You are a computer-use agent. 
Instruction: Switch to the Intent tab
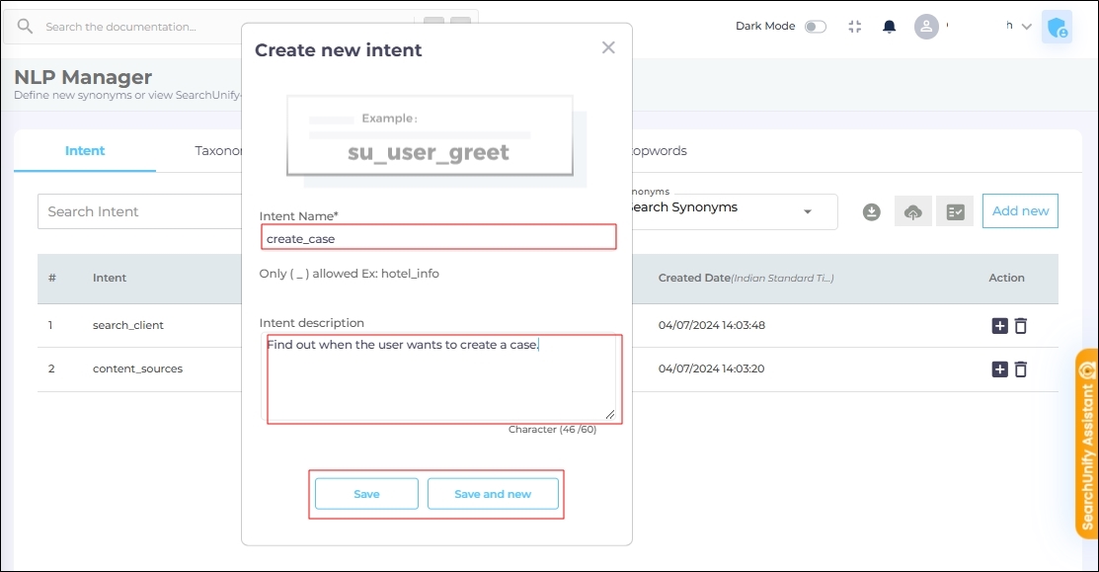click(x=85, y=151)
